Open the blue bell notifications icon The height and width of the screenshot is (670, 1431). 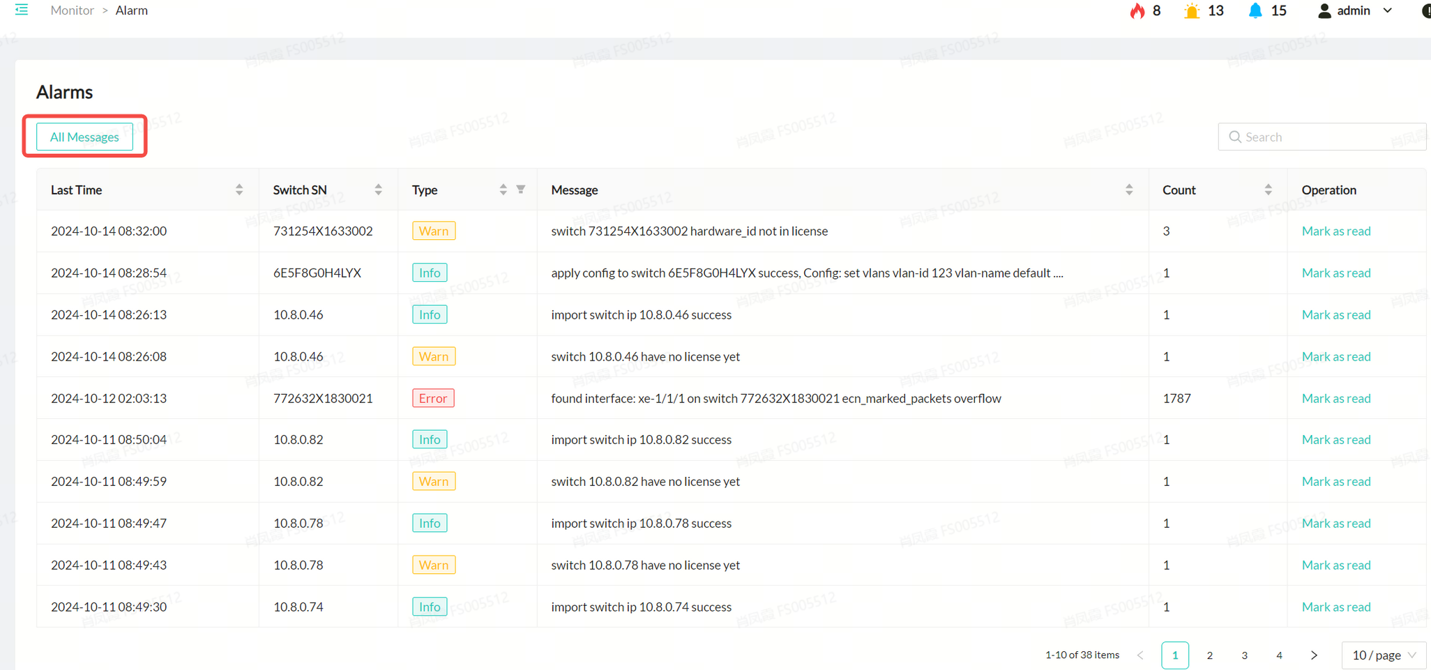pyautogui.click(x=1255, y=10)
